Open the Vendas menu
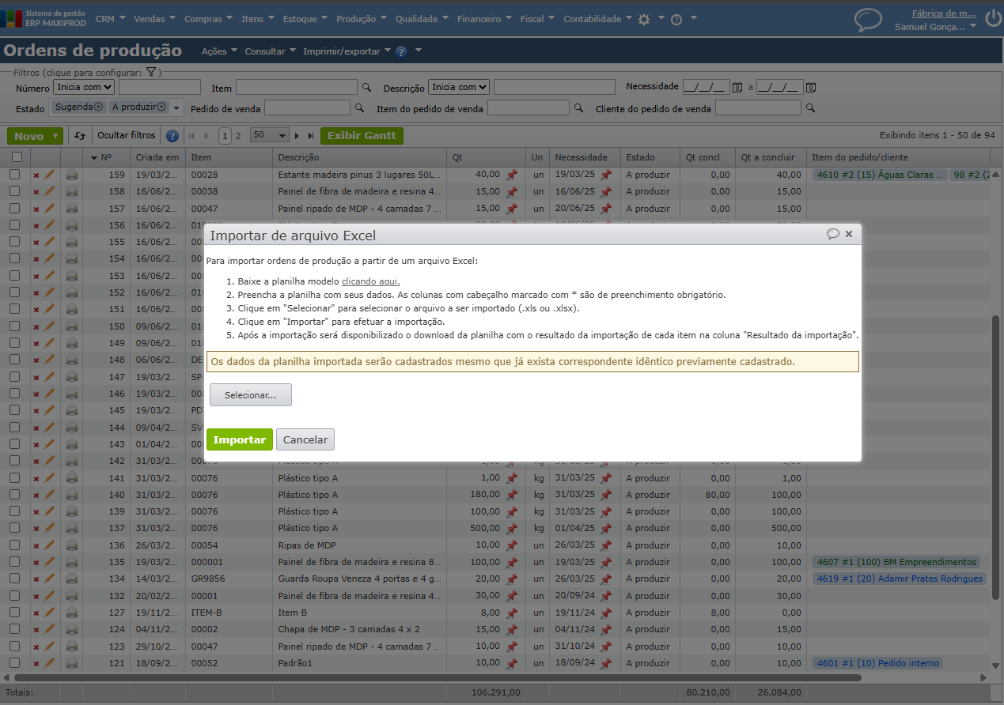 coord(155,19)
